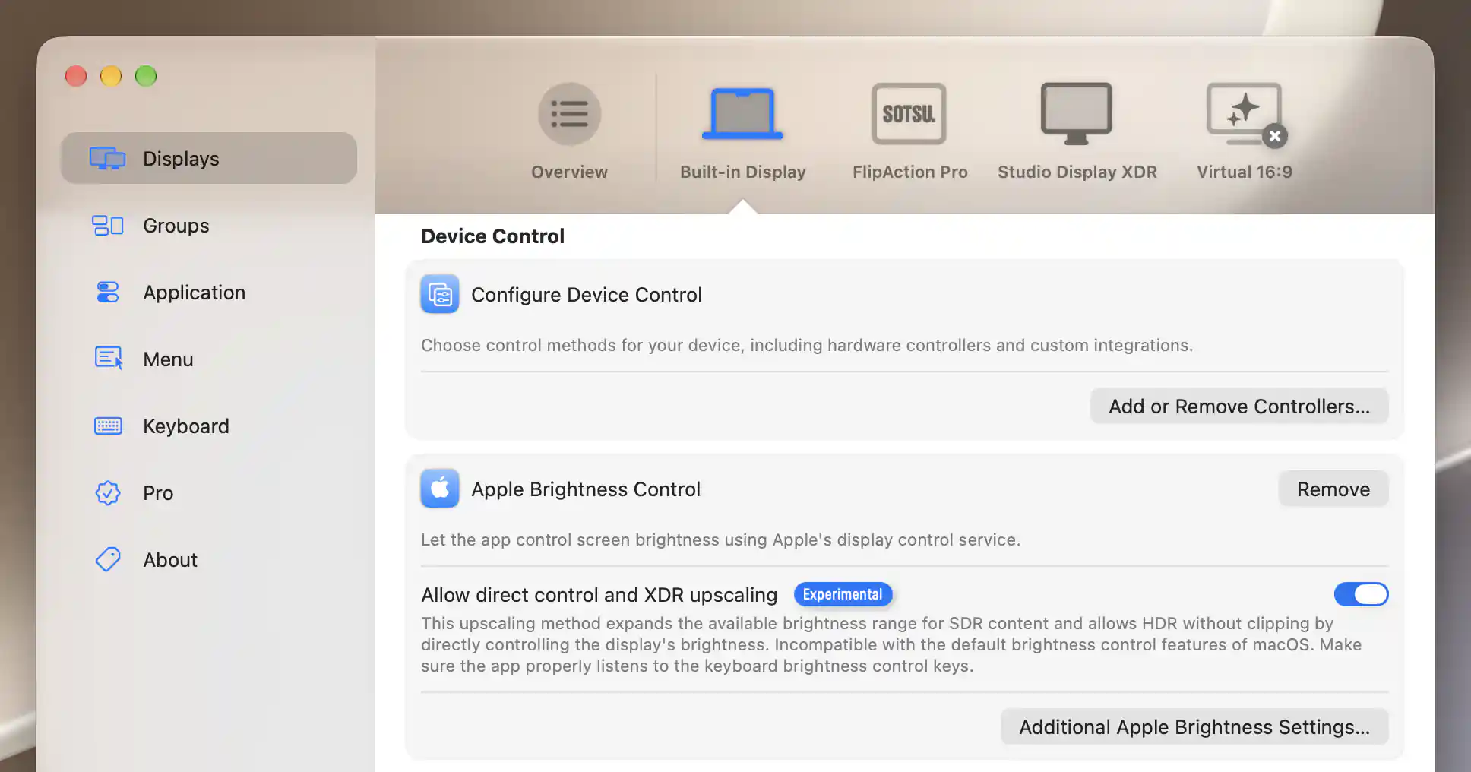Click the Displays sidebar icon
The image size is (1471, 772).
[x=107, y=158]
